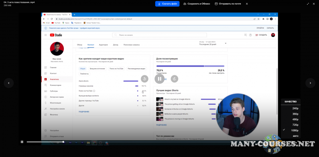This screenshot has height=157, width=319.
Task: Click Отправить по почте
Action: [228, 4]
